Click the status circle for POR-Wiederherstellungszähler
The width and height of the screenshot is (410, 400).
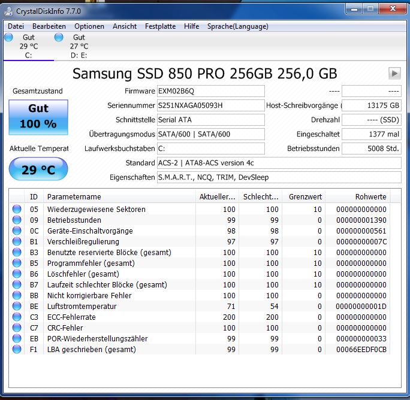point(17,338)
